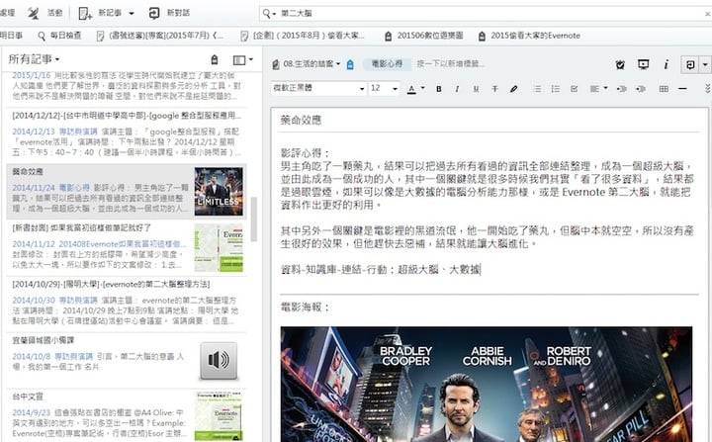This screenshot has width=712, height=442.
Task: Click the 新記事 new note button
Action: pos(109,13)
